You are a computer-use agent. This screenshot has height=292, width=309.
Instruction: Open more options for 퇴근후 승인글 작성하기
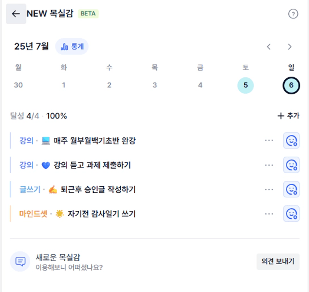[x=269, y=190]
